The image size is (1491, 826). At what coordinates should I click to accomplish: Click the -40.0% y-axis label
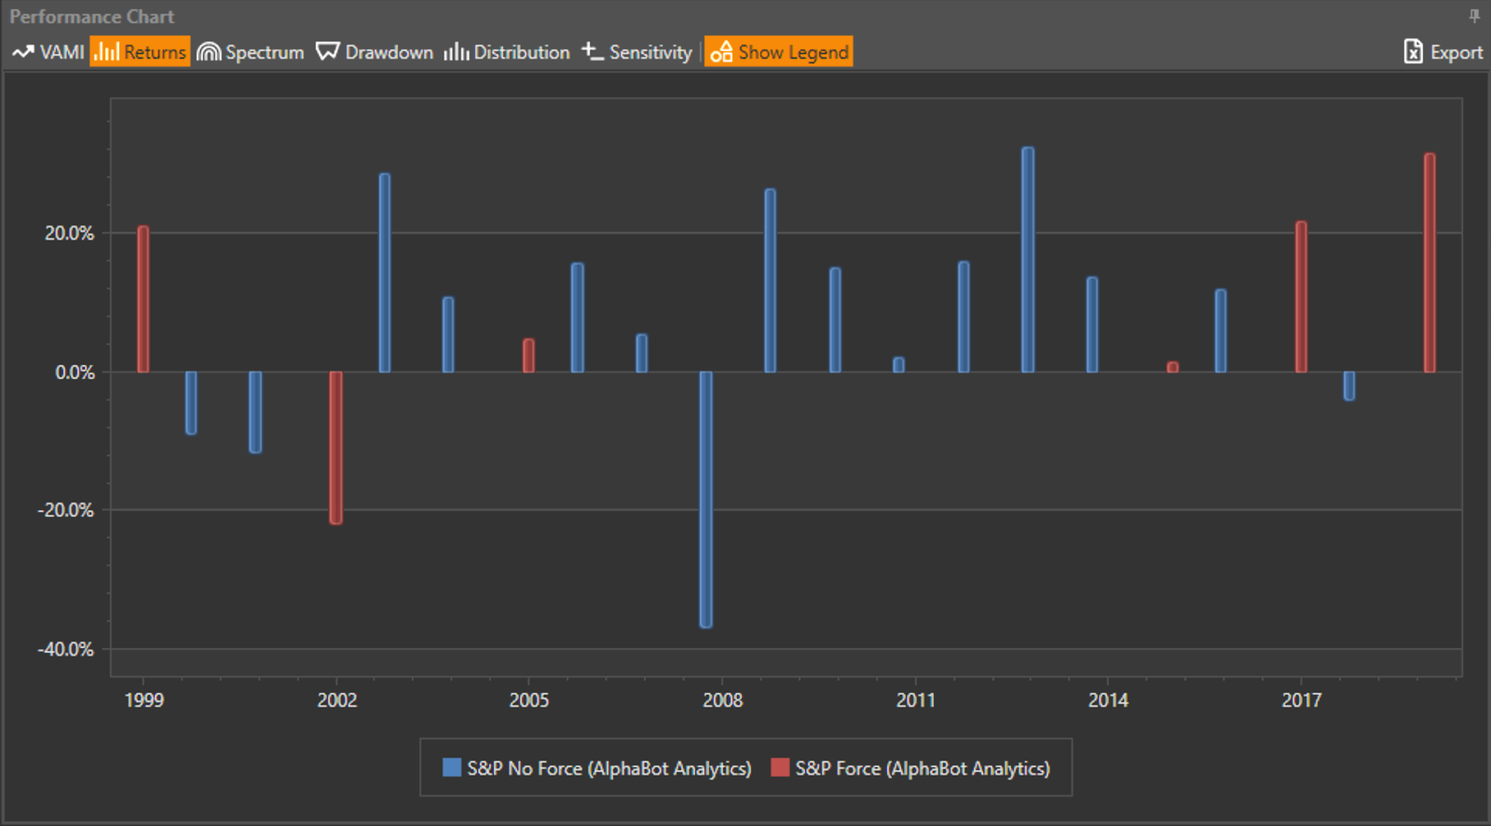pos(66,649)
